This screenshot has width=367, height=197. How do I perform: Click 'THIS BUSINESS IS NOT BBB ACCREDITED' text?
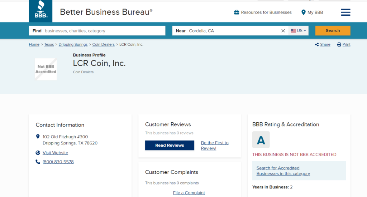click(x=294, y=154)
